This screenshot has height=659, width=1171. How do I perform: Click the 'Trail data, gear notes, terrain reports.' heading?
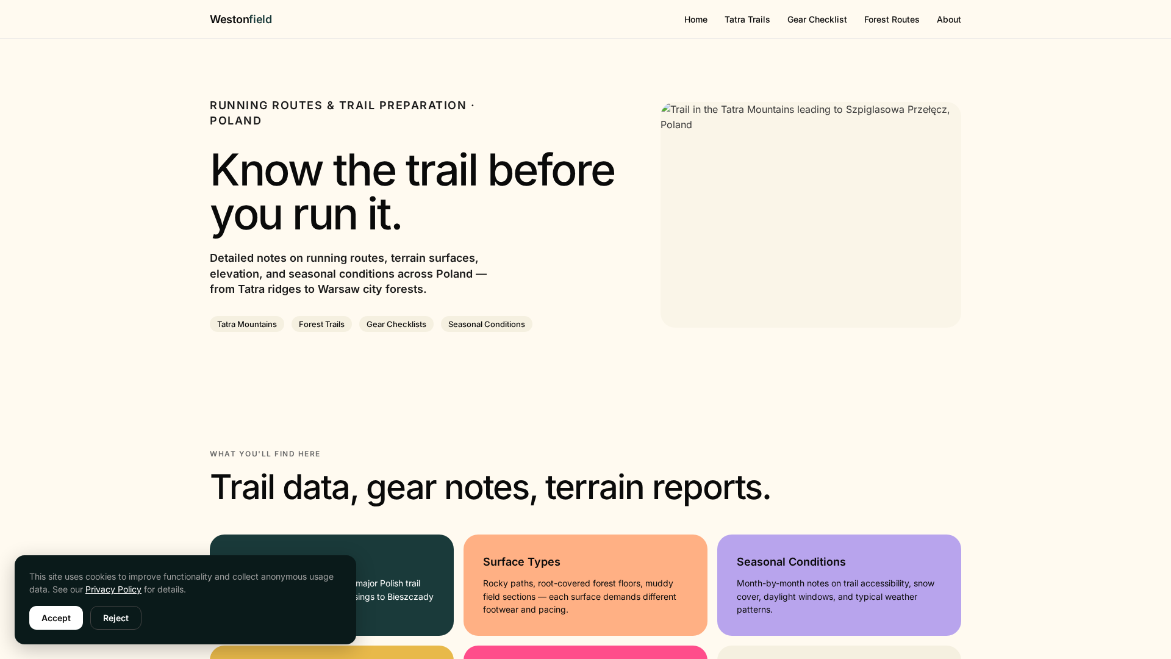490,487
